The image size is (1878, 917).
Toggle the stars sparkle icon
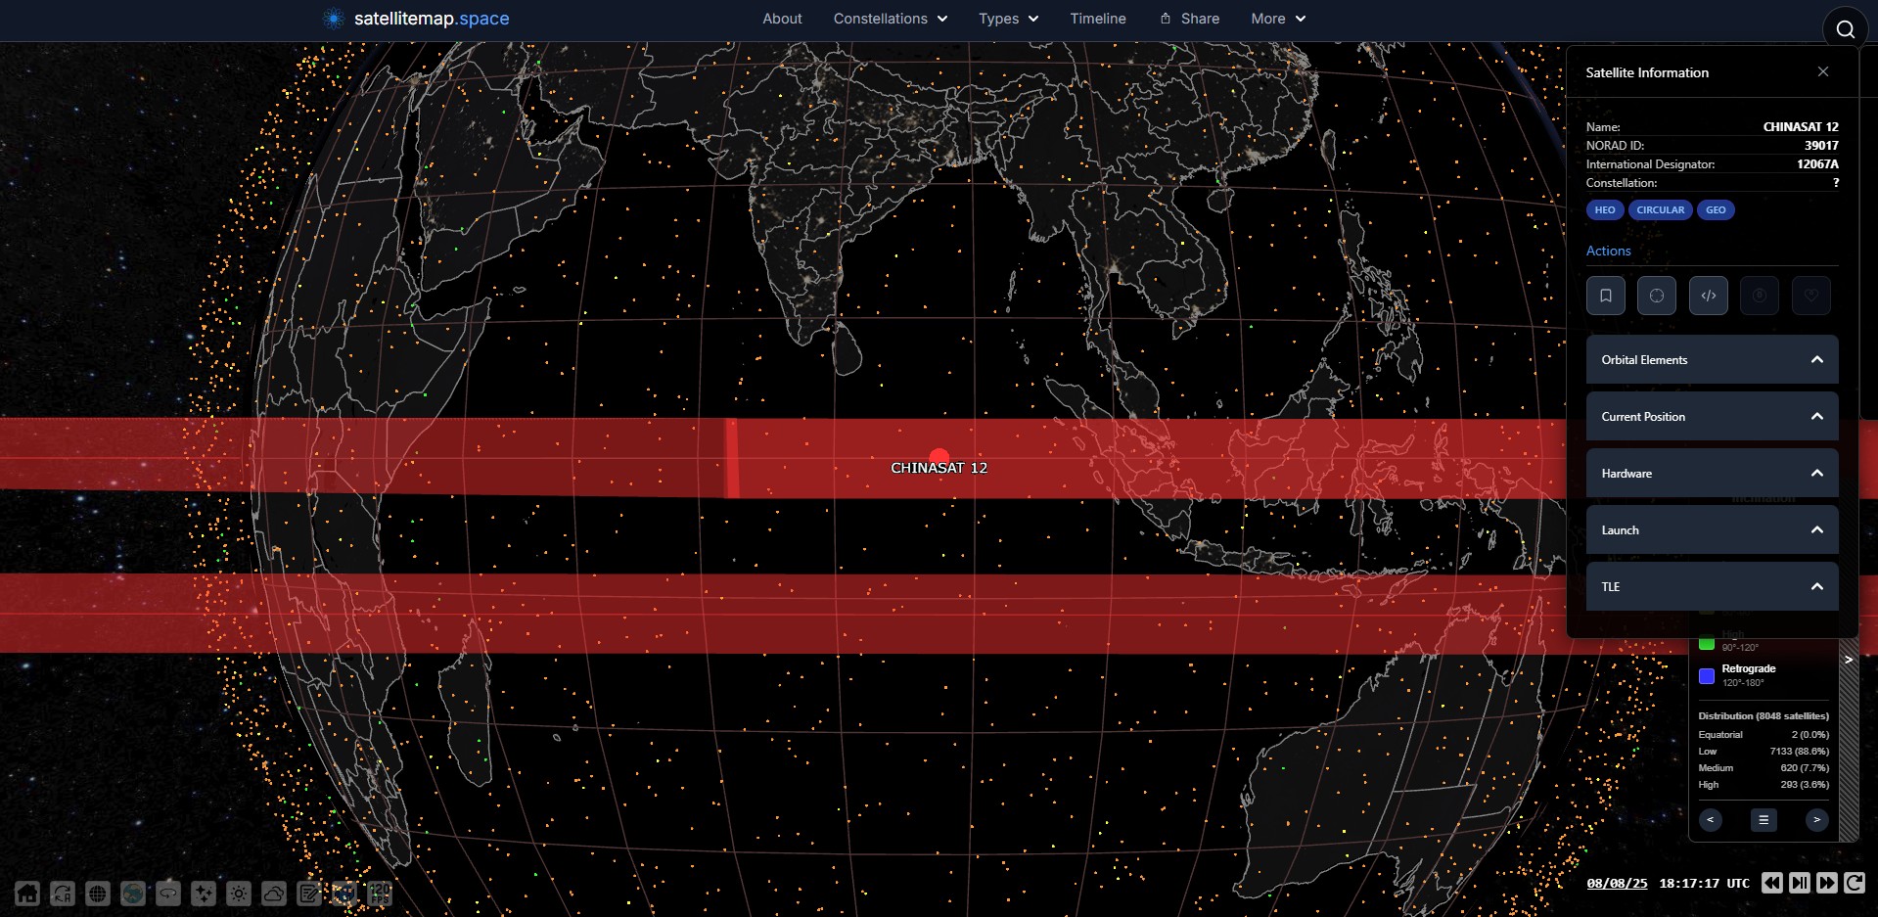[204, 893]
